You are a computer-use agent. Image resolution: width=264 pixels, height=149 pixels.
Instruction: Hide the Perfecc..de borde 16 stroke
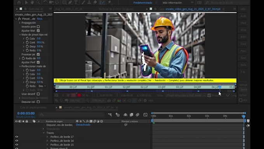(16, 140)
